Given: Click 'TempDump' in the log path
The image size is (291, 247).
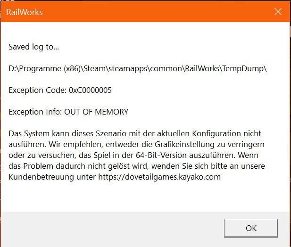Looking at the screenshot, I should [x=246, y=69].
